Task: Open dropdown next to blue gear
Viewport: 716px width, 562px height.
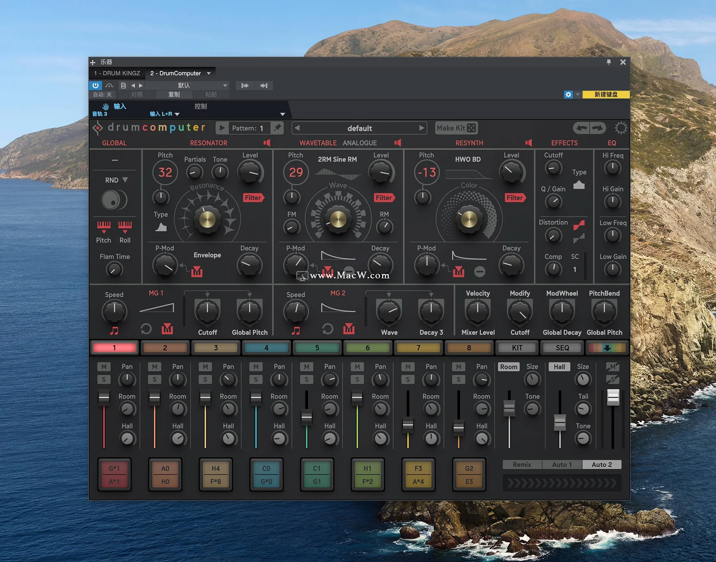Action: click(577, 94)
